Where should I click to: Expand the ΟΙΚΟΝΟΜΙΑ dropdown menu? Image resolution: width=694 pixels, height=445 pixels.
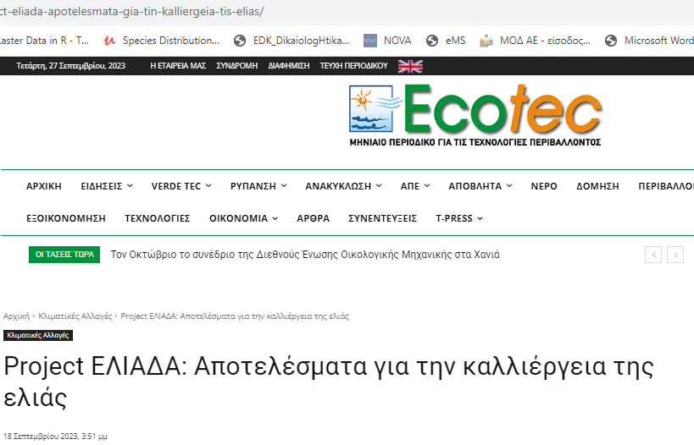click(243, 218)
